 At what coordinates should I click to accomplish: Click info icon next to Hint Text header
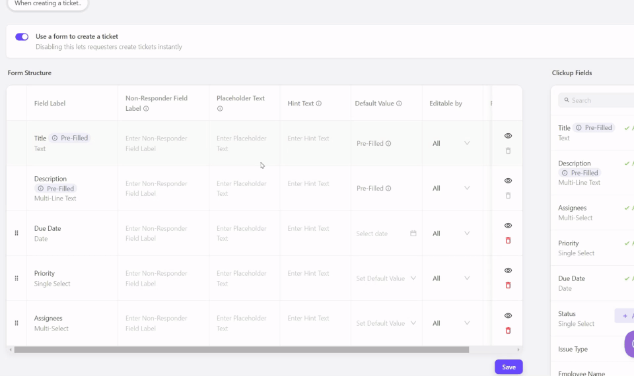click(319, 104)
